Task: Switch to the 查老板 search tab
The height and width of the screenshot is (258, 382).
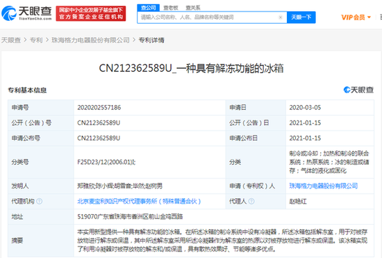Action: pos(171,8)
